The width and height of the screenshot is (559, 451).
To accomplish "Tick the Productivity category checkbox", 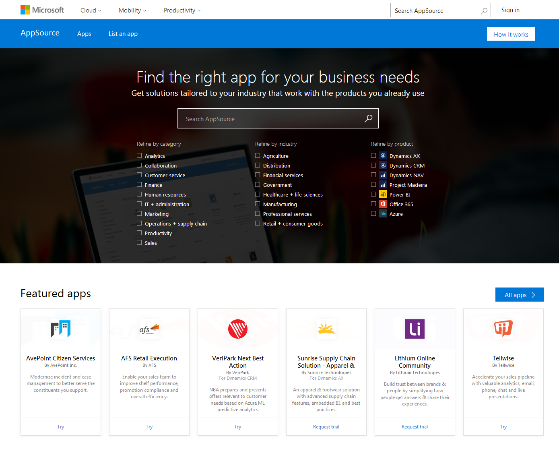I will 139,233.
